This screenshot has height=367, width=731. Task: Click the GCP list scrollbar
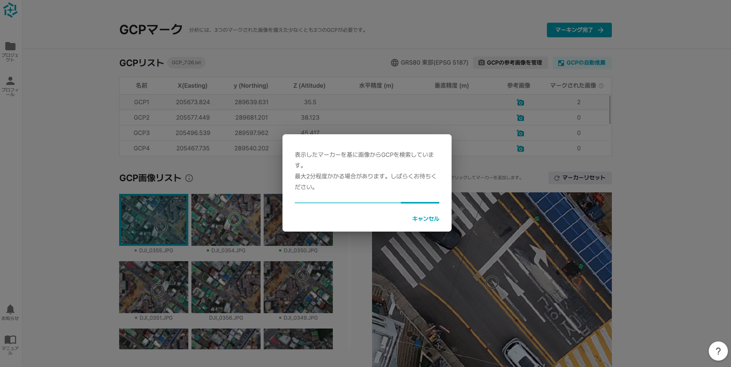(610, 110)
